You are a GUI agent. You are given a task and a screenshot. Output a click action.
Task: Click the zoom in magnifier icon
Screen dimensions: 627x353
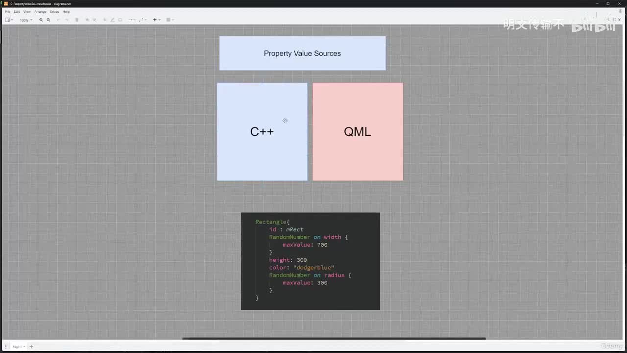[41, 20]
